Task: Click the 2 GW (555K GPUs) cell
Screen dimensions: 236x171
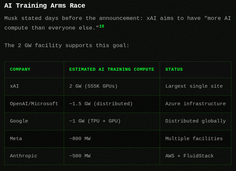Action: tap(94, 86)
